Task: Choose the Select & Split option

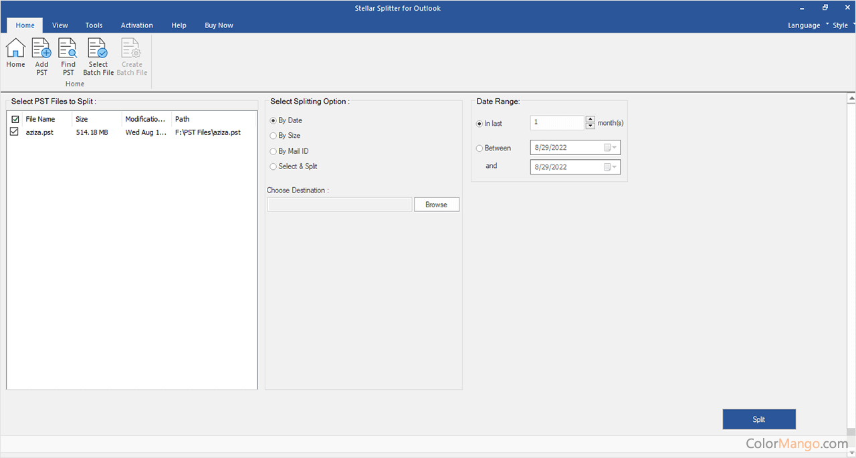Action: click(x=294, y=166)
